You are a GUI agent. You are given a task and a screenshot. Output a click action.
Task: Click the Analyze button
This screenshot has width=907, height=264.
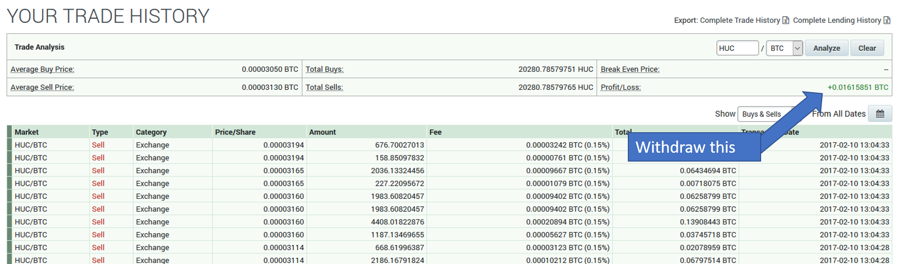click(826, 48)
